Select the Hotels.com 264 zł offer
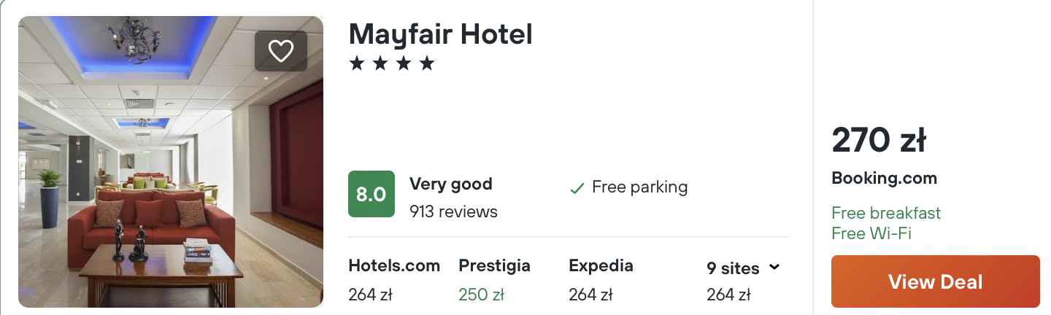The image size is (1051, 315). point(394,280)
